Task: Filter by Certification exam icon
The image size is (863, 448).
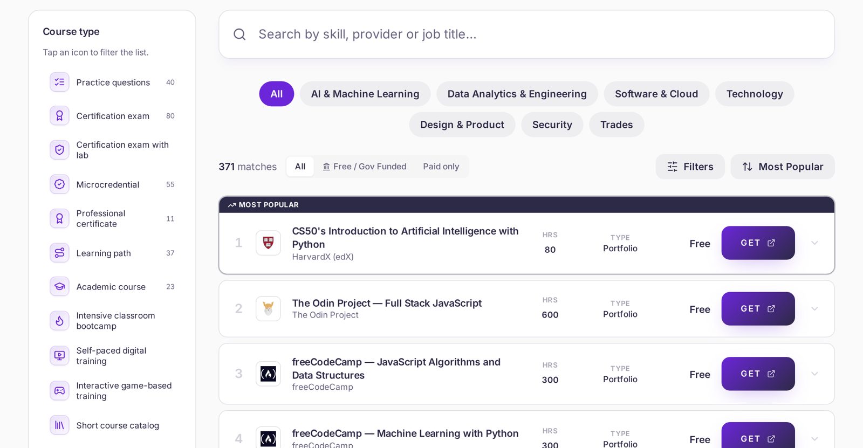Action: (x=59, y=115)
